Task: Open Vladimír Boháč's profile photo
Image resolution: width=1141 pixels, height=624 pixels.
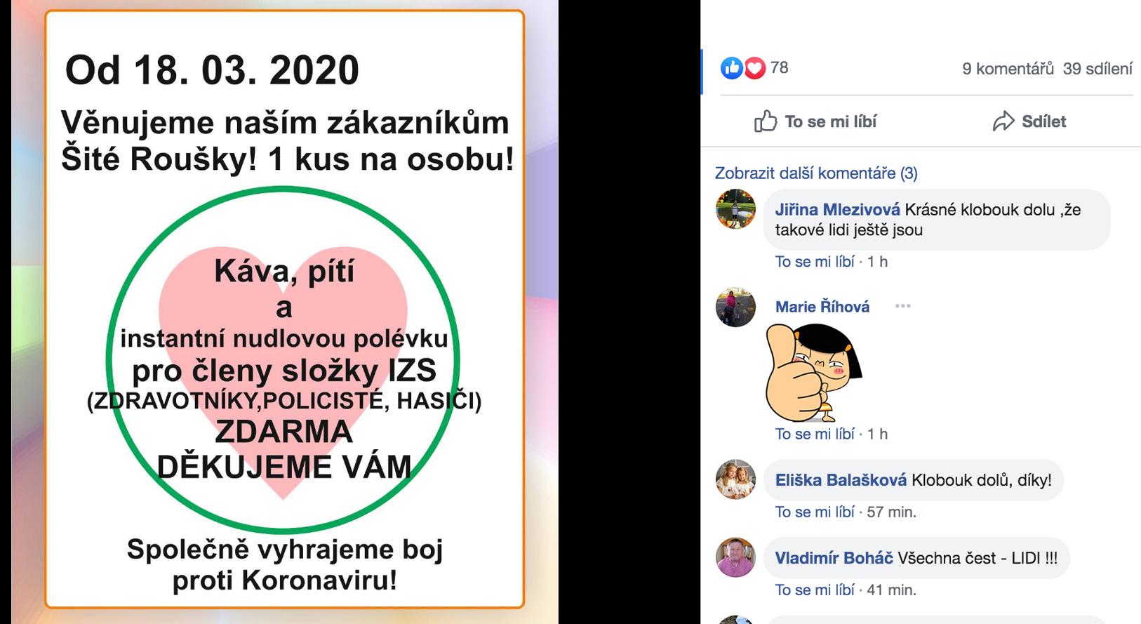Action: (735, 558)
